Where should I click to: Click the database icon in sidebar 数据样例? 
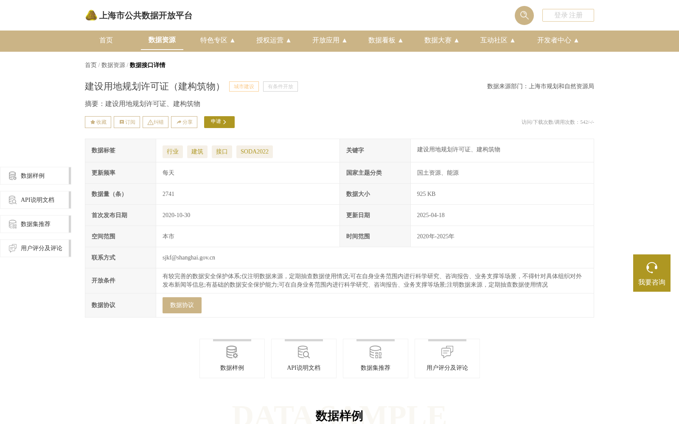tap(13, 176)
